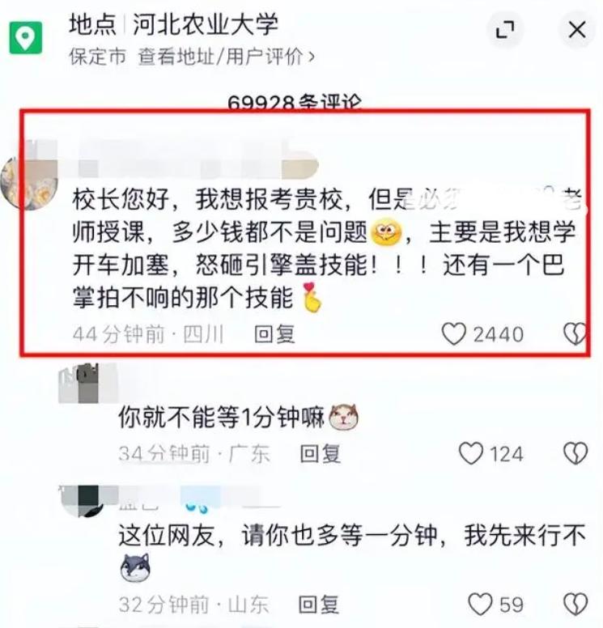The height and width of the screenshot is (628, 603).
Task: Reply to the comment from 山东
Action: (319, 604)
